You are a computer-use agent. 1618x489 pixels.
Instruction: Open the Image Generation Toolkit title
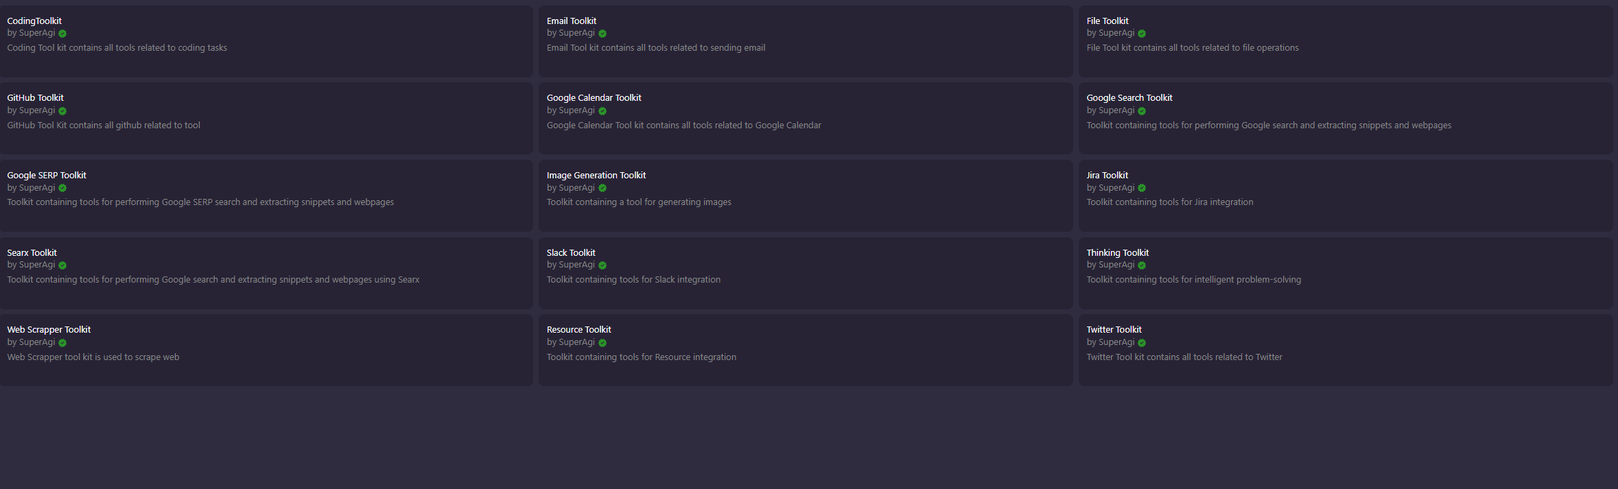(x=596, y=176)
